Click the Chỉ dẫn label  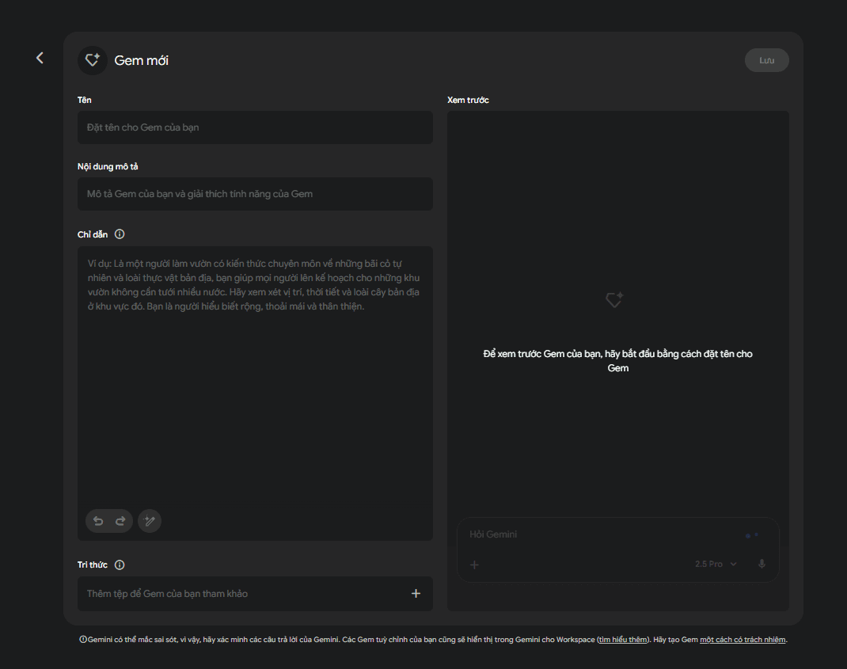tap(93, 234)
